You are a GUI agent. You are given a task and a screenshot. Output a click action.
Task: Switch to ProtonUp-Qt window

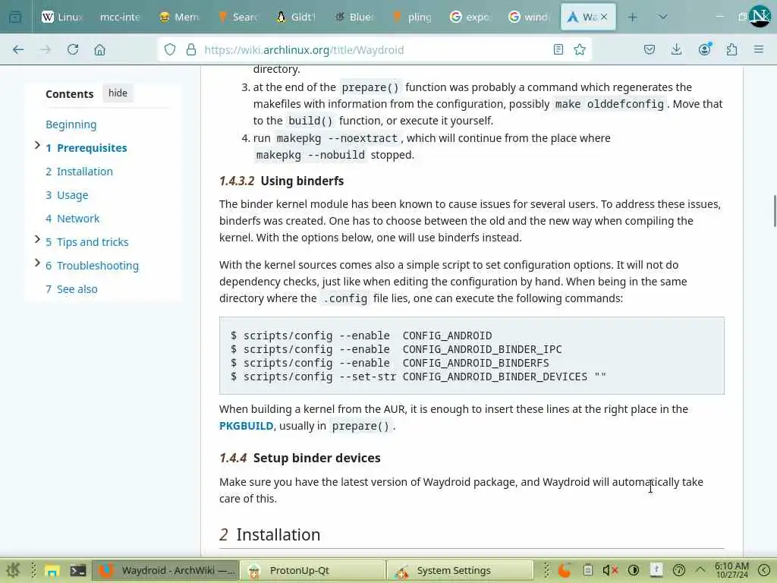click(x=313, y=571)
